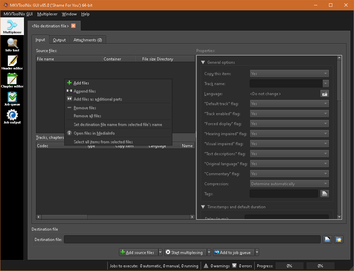354x271 pixels.
Task: Choose Add files as additional parts
Action: 118,99
